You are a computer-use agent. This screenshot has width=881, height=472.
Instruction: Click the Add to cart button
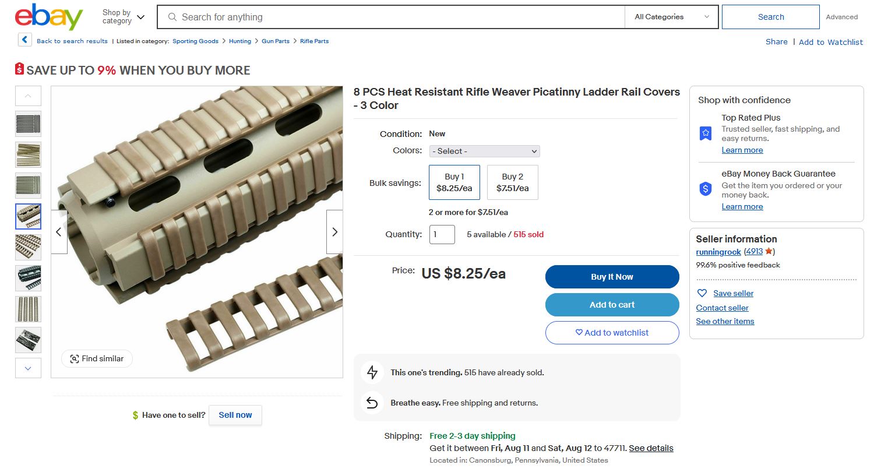(612, 305)
